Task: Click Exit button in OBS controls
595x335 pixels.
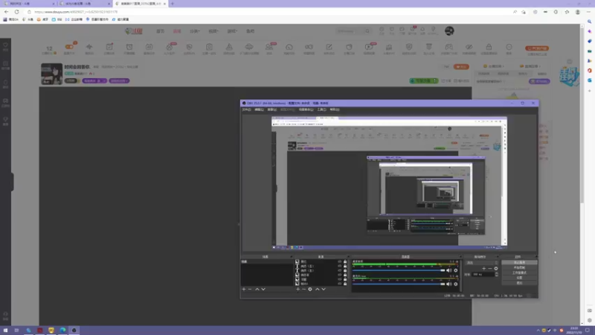Action: [x=519, y=283]
